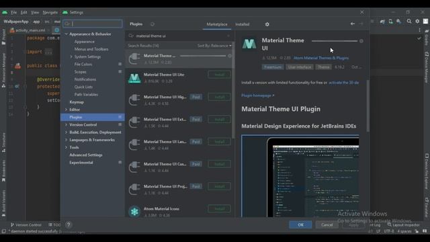Focus the plugin search field
This screenshot has height=242, width=430.
click(x=179, y=36)
